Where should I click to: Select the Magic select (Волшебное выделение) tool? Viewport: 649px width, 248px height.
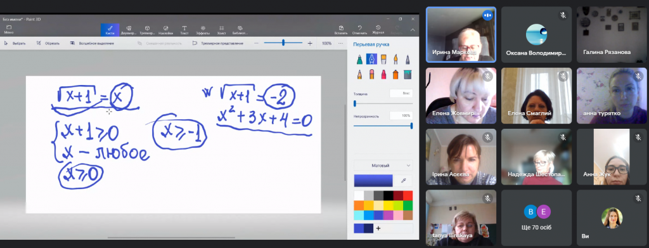click(92, 43)
